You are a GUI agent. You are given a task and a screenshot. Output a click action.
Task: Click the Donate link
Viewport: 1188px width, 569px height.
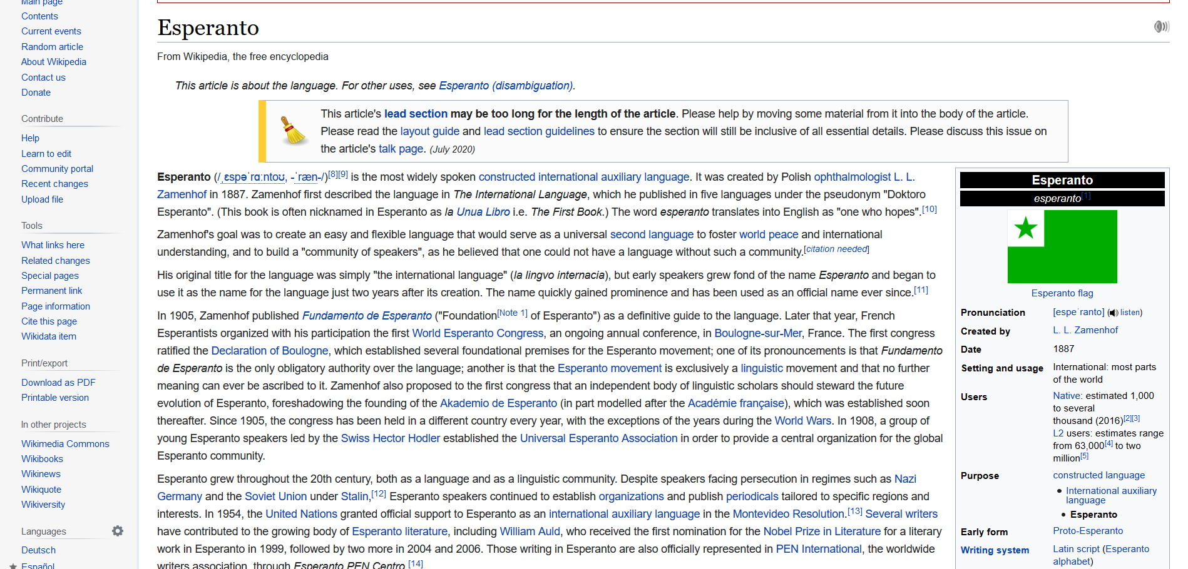[x=36, y=93]
